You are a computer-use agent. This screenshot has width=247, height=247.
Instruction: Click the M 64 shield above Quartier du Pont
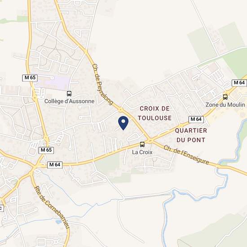pyautogui.click(x=196, y=119)
